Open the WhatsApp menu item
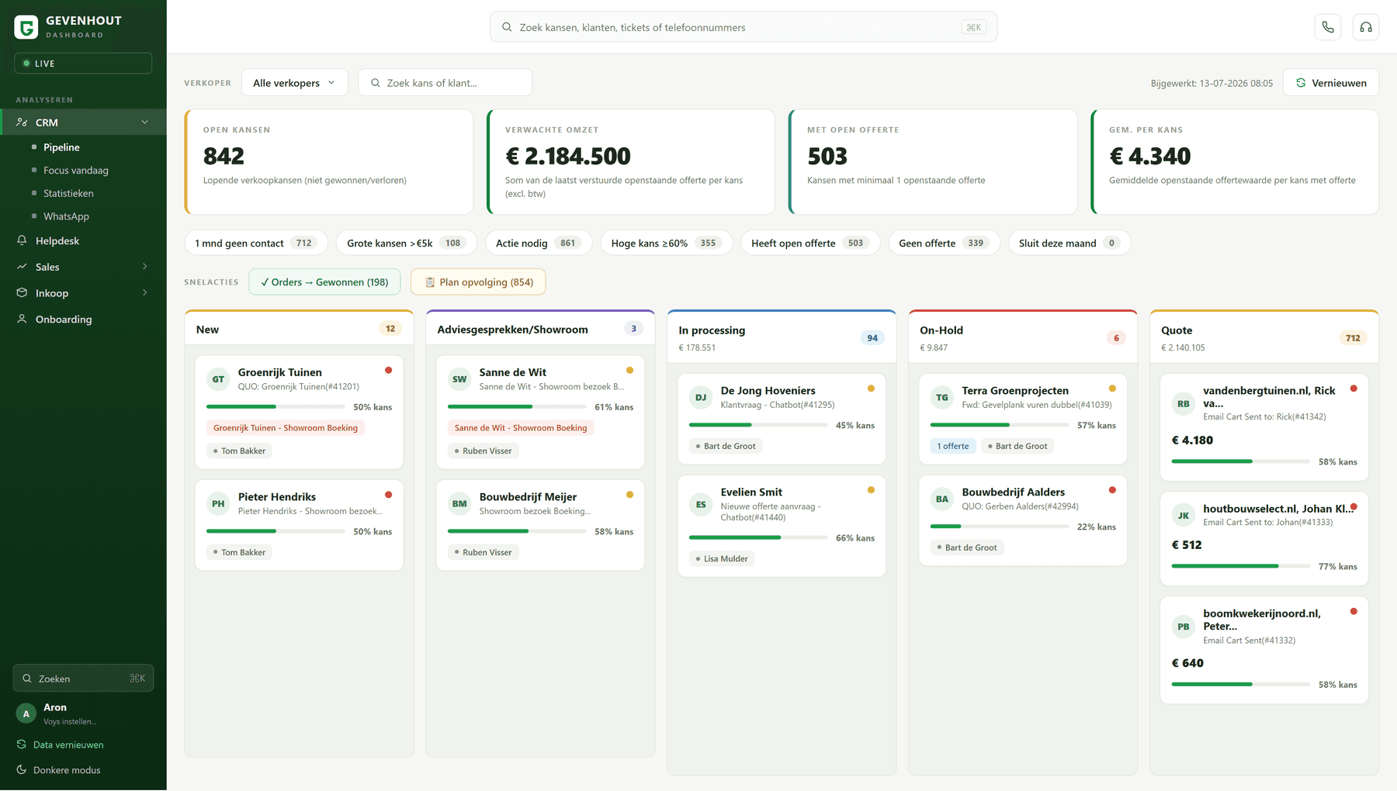This screenshot has width=1397, height=791. click(66, 216)
